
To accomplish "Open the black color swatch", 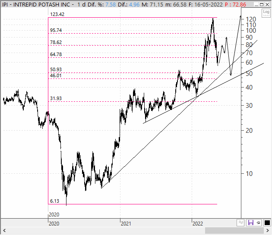I will [x=267, y=222].
